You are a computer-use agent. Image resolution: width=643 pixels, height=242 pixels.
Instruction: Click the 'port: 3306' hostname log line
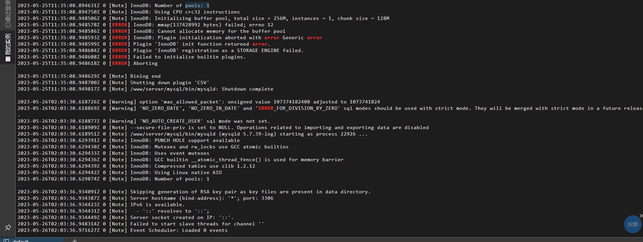[x=145, y=198]
